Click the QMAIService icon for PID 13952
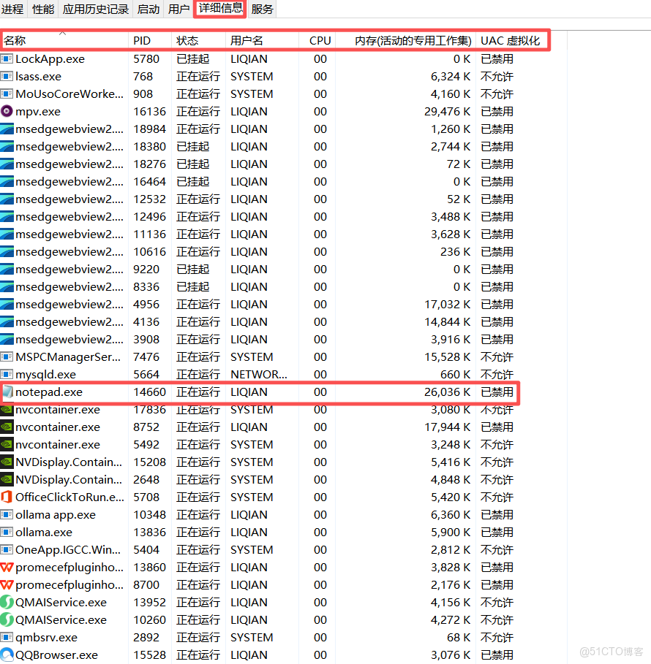This screenshot has width=651, height=664. 7,602
